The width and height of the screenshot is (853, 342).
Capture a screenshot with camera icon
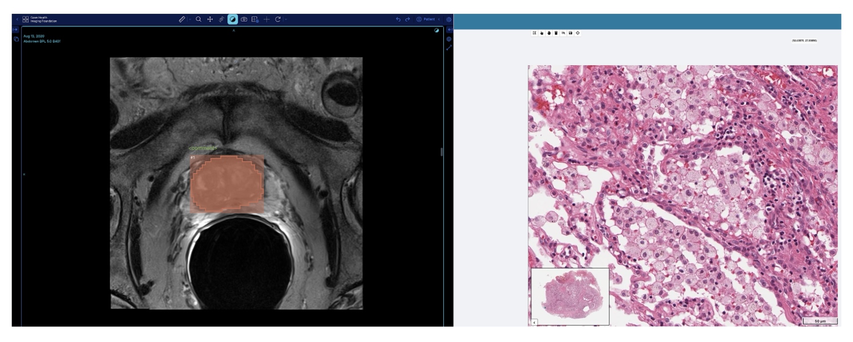pos(244,20)
